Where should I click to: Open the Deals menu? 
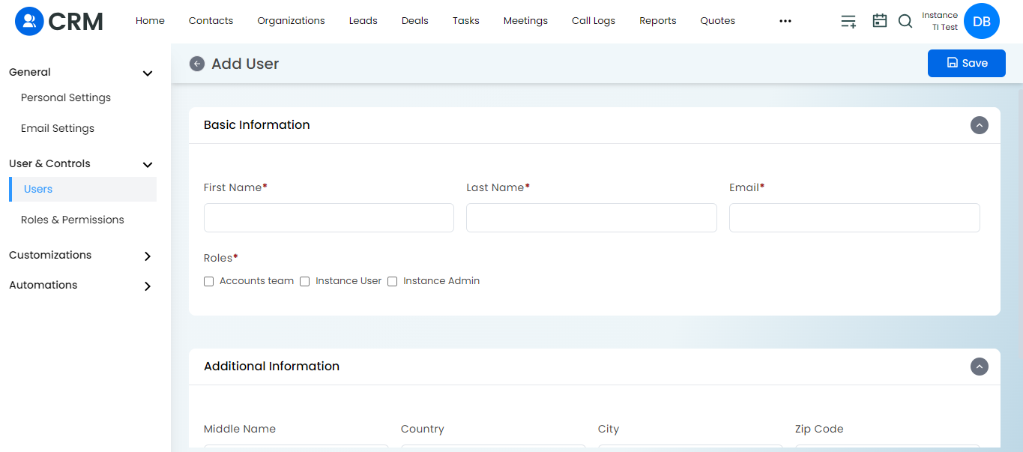click(415, 21)
